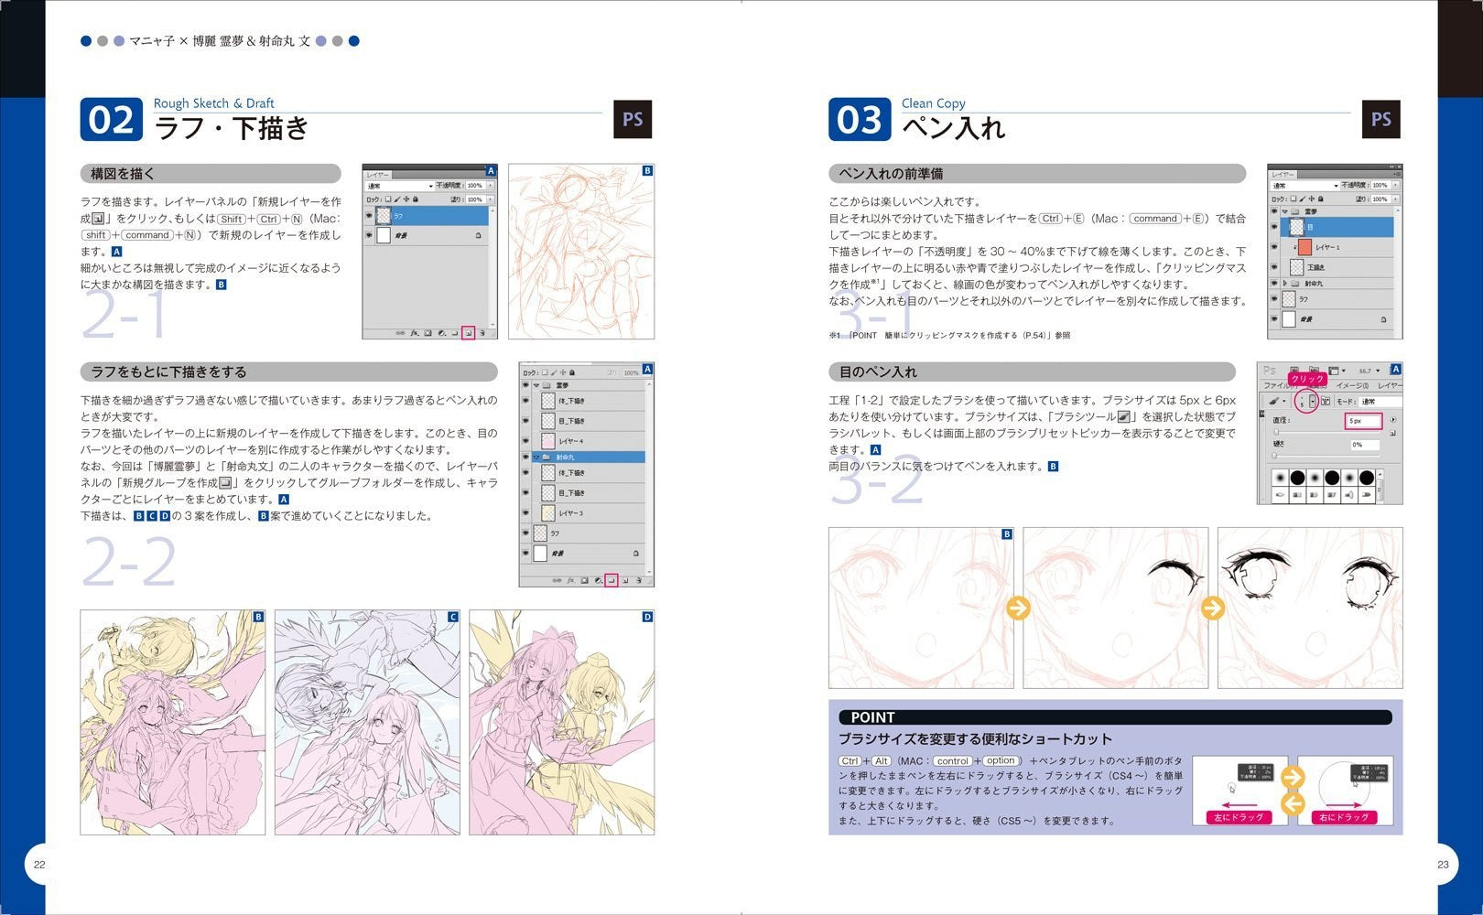The image size is (1483, 915).
Task: Hide the レイヤー 4 layer
Action: [525, 441]
